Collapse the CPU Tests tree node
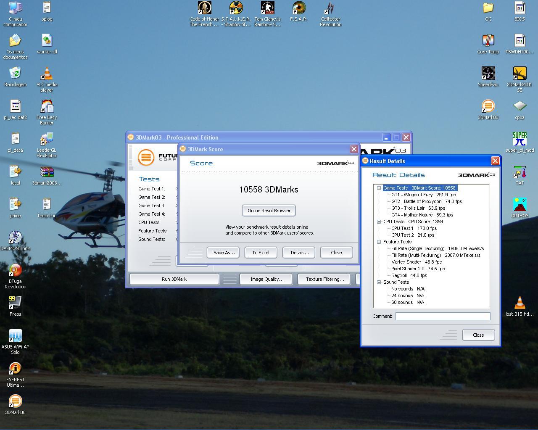This screenshot has width=538, height=430. tap(379, 222)
